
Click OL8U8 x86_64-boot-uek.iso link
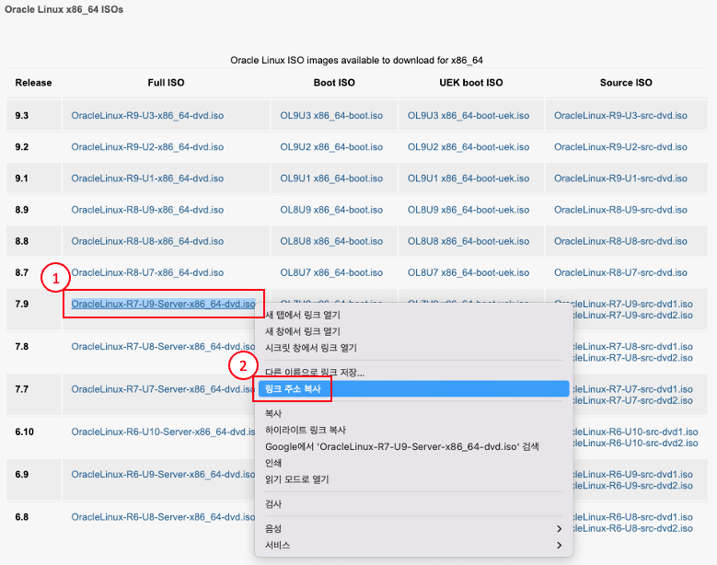(x=468, y=241)
